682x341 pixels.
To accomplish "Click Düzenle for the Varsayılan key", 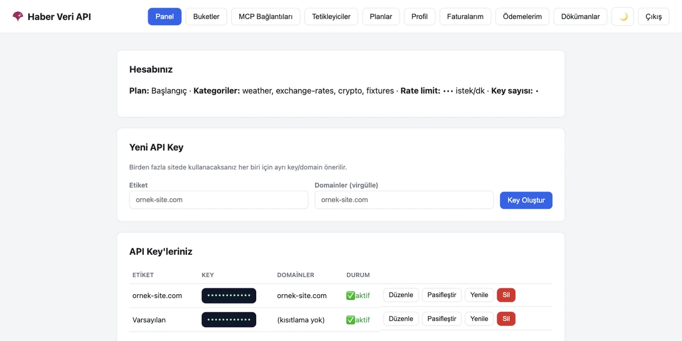I will (401, 319).
